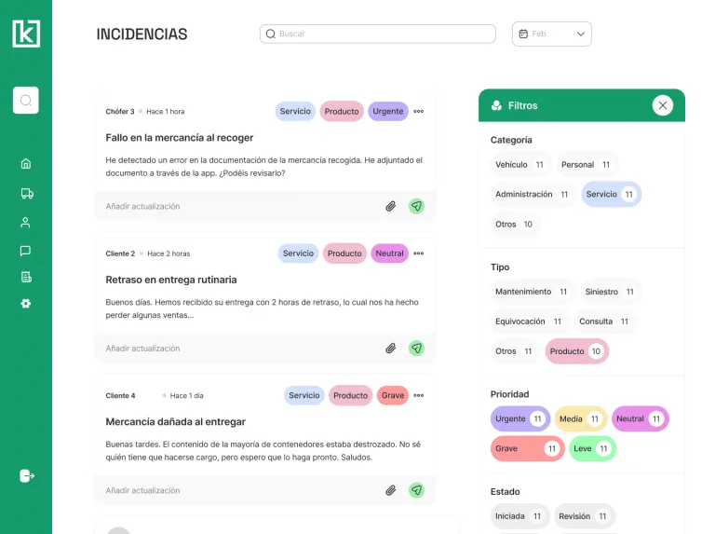Toggle the Producto type filter chip
The height and width of the screenshot is (534, 715).
tap(576, 351)
